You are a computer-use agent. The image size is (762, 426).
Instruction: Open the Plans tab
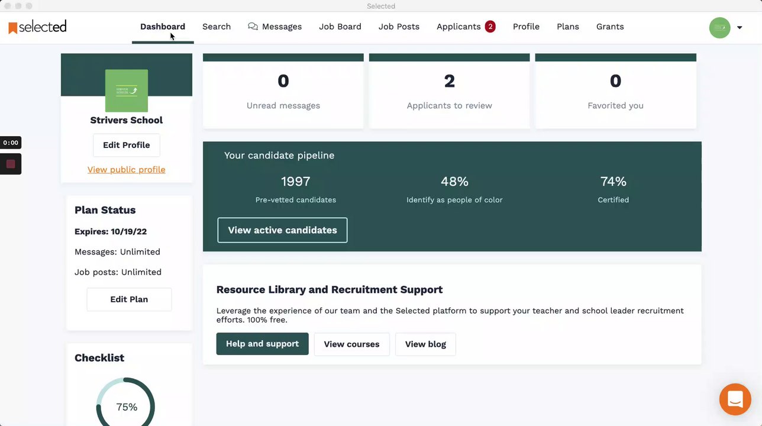[x=568, y=27]
